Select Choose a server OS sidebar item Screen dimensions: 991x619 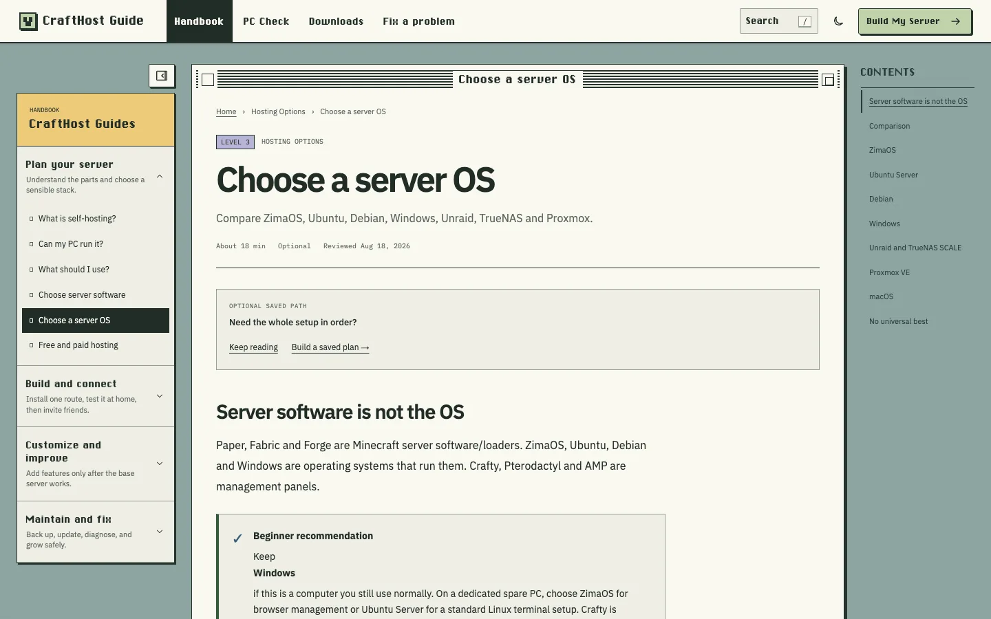tap(96, 321)
